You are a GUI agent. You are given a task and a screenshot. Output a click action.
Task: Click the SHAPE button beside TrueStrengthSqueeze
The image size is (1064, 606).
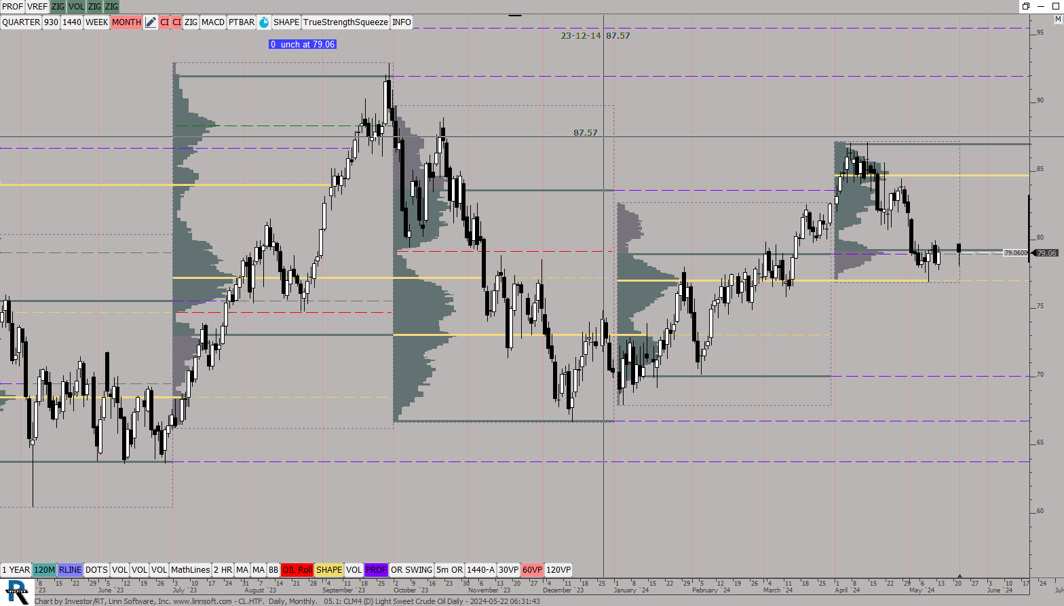(x=286, y=22)
